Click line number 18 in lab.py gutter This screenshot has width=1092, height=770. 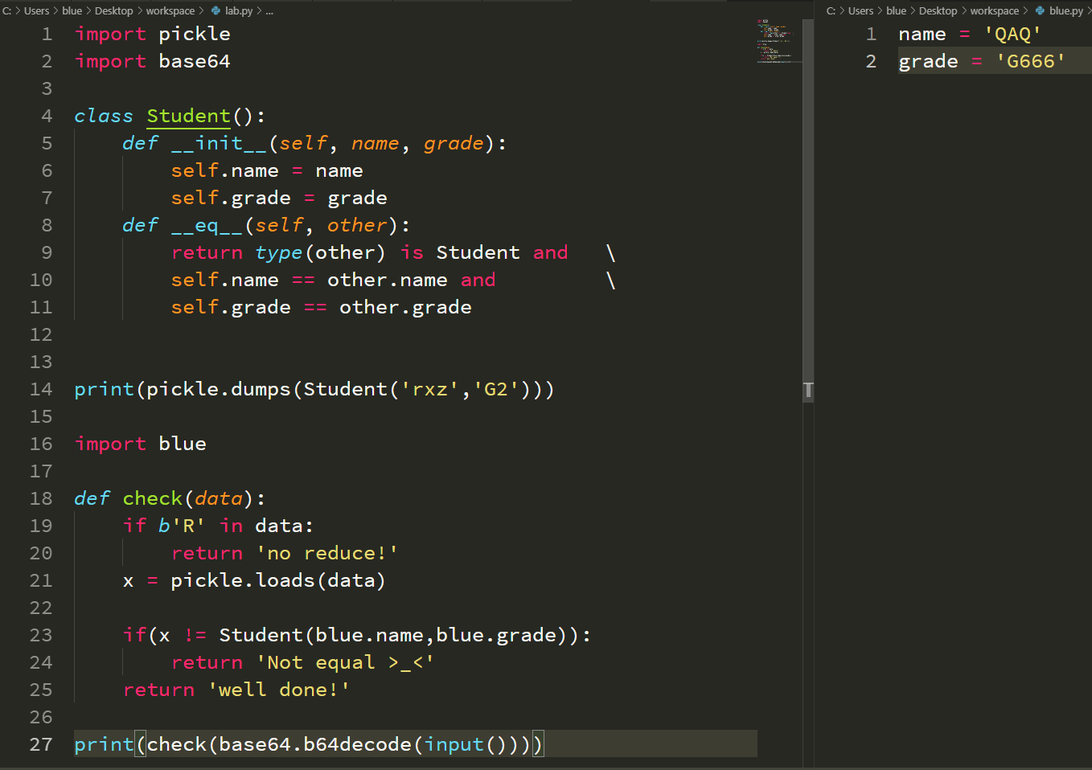(41, 498)
